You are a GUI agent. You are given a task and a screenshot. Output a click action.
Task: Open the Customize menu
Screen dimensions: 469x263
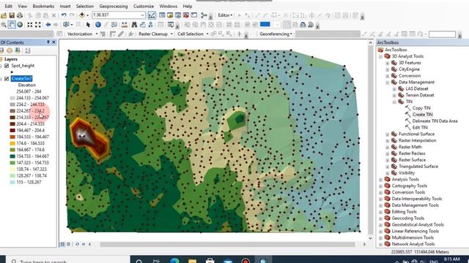[x=144, y=6]
